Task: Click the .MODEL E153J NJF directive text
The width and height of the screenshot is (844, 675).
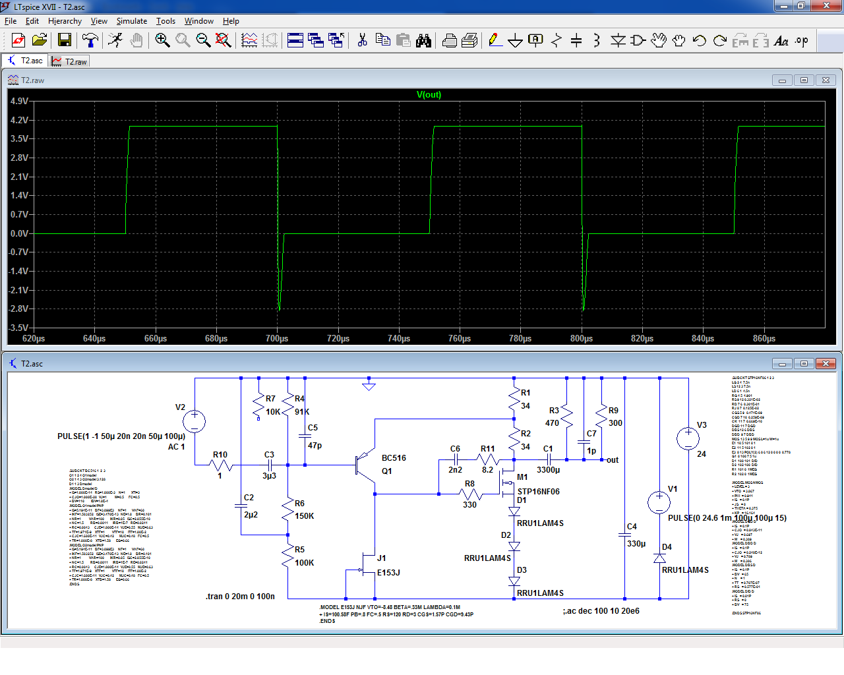Action: [390, 607]
